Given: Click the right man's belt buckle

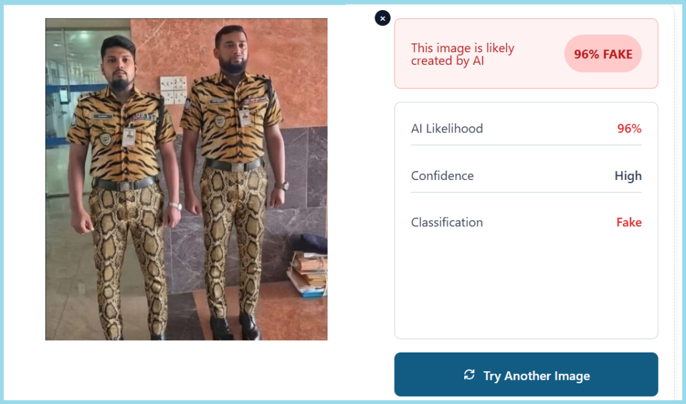Looking at the screenshot, I should (236, 166).
